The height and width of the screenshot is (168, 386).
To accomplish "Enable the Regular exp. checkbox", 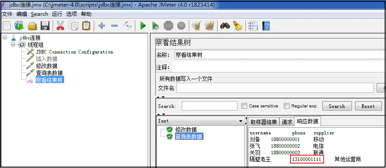I will [x=287, y=106].
